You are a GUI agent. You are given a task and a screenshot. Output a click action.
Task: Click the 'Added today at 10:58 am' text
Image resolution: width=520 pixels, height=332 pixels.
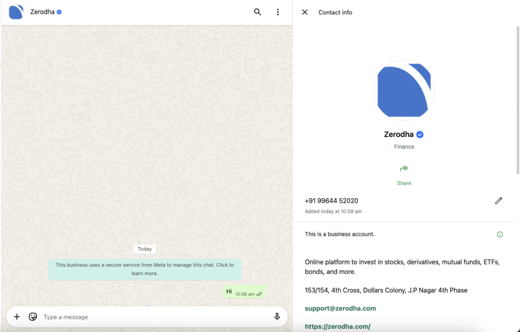333,211
